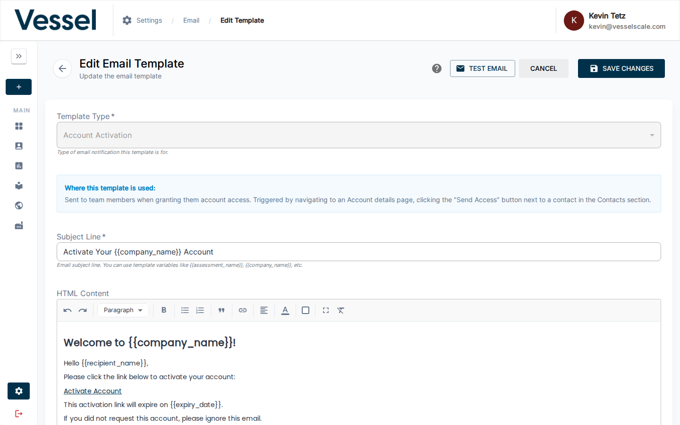Image resolution: width=680 pixels, height=425 pixels.
Task: Open the settings gear at sidebar bottom
Action: click(x=19, y=391)
